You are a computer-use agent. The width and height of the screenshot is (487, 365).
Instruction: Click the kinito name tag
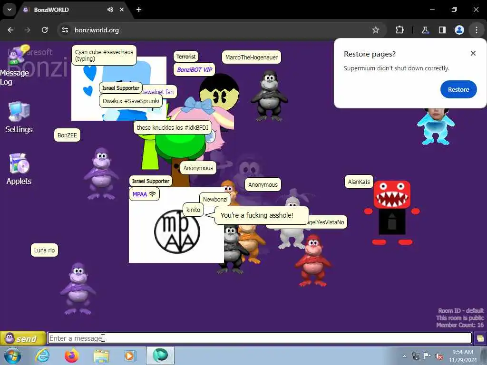[x=193, y=210]
